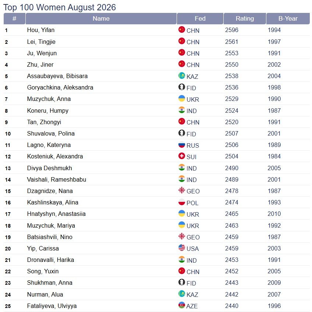The width and height of the screenshot is (312, 312).
Task: Open Shukhman, Anna's player page
Action: (50, 283)
